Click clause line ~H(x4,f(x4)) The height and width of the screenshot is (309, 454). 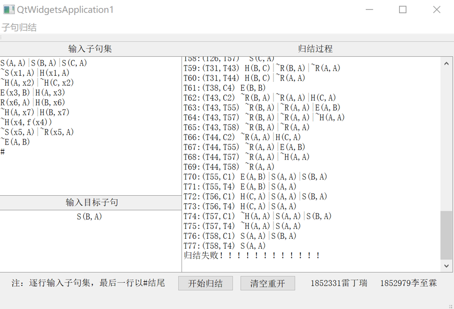tap(26, 122)
